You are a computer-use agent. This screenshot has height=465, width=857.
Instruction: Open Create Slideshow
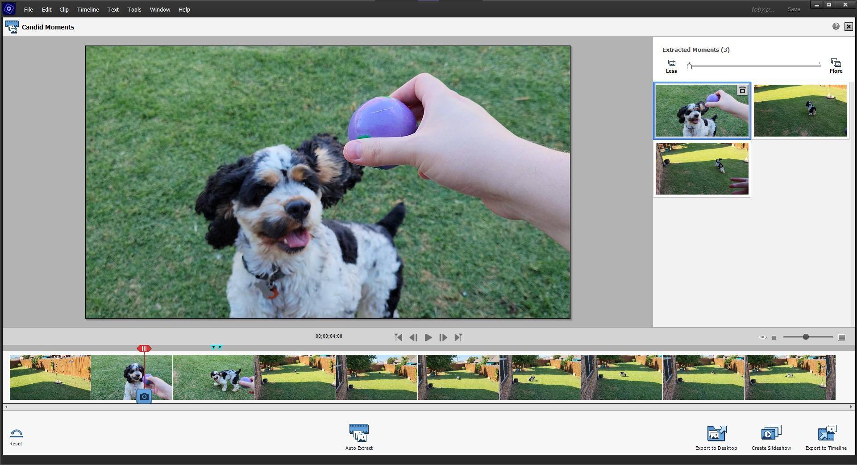[771, 433]
